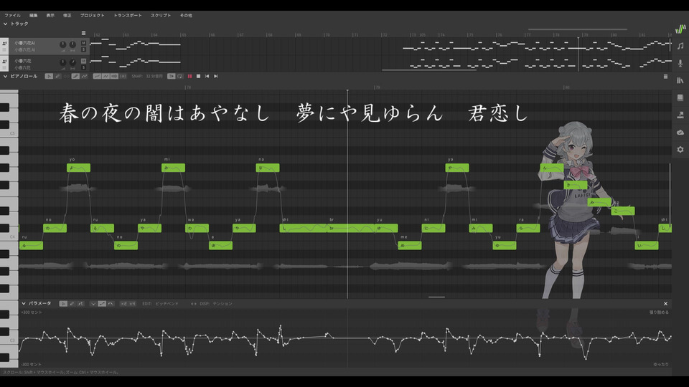The image size is (689, 387).
Task: Adjust pan knob of 小春六花 track
Action: [72, 62]
